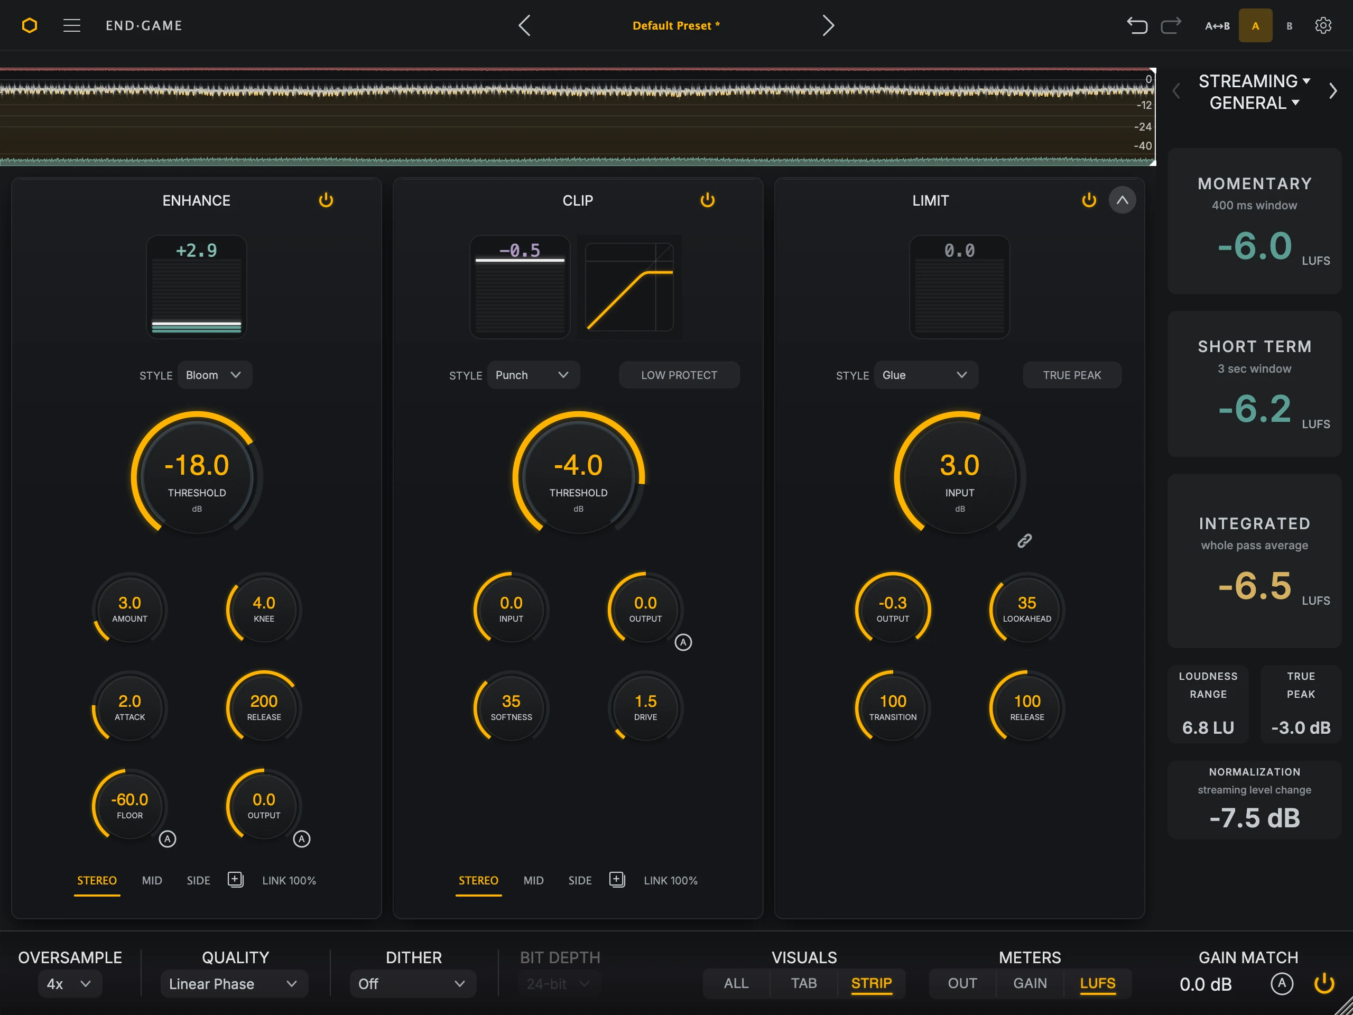Collapse the Limit panel with chevron
The height and width of the screenshot is (1015, 1353).
point(1123,200)
